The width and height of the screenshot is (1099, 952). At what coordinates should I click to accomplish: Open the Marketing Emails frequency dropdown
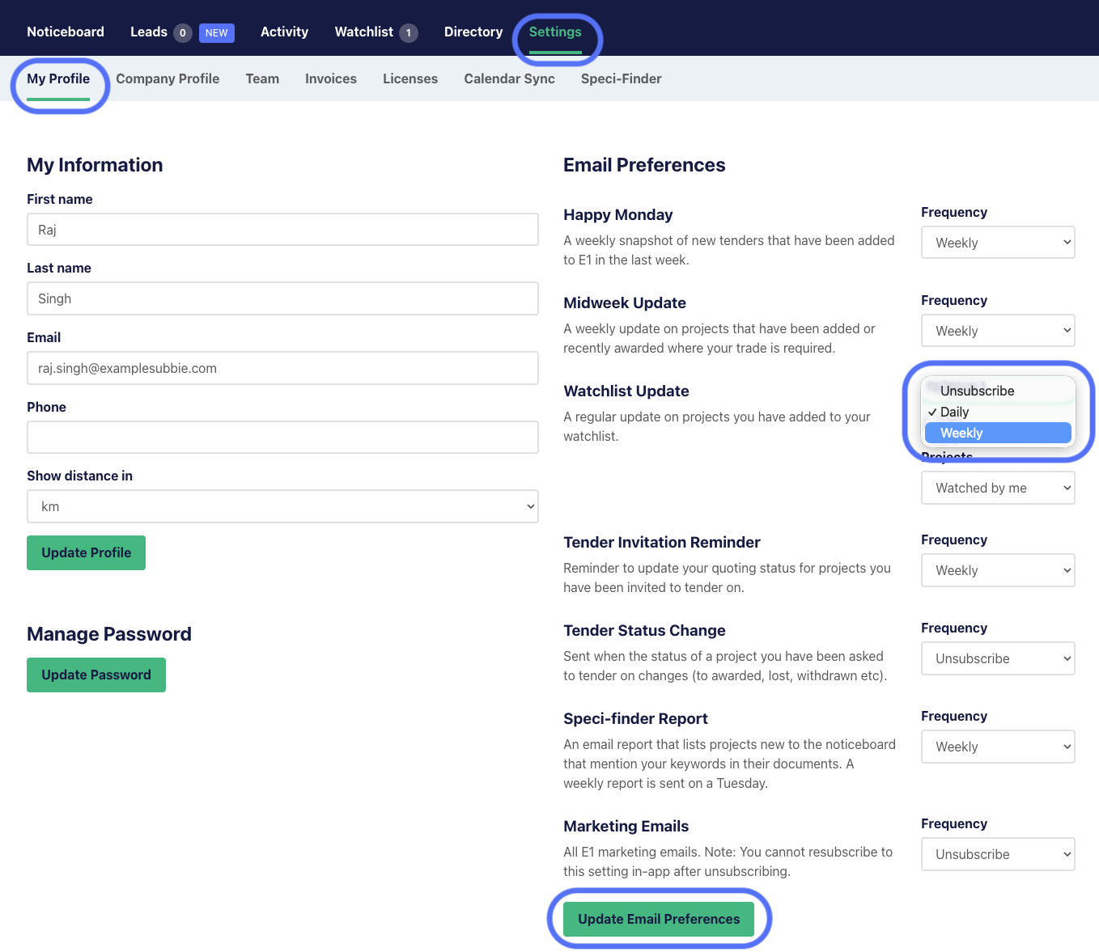point(997,854)
